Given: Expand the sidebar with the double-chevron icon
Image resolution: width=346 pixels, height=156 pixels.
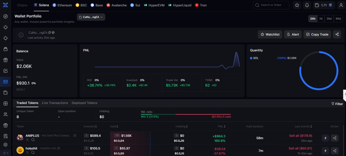Looking at the screenshot, I should 7,153.
